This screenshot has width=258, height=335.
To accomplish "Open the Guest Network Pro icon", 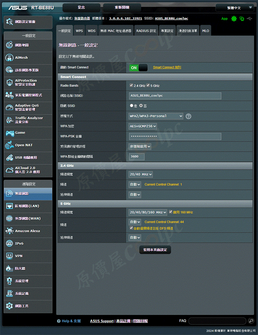I will point(9,70).
